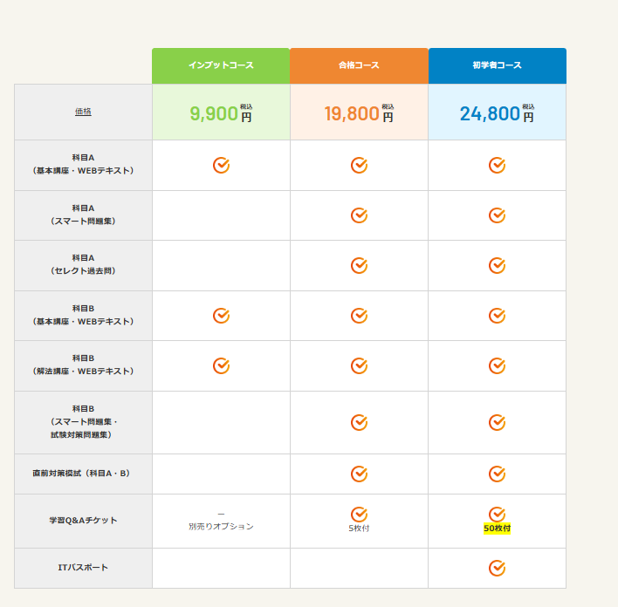Click the 5枚付 label
The image size is (618, 607).
359,529
